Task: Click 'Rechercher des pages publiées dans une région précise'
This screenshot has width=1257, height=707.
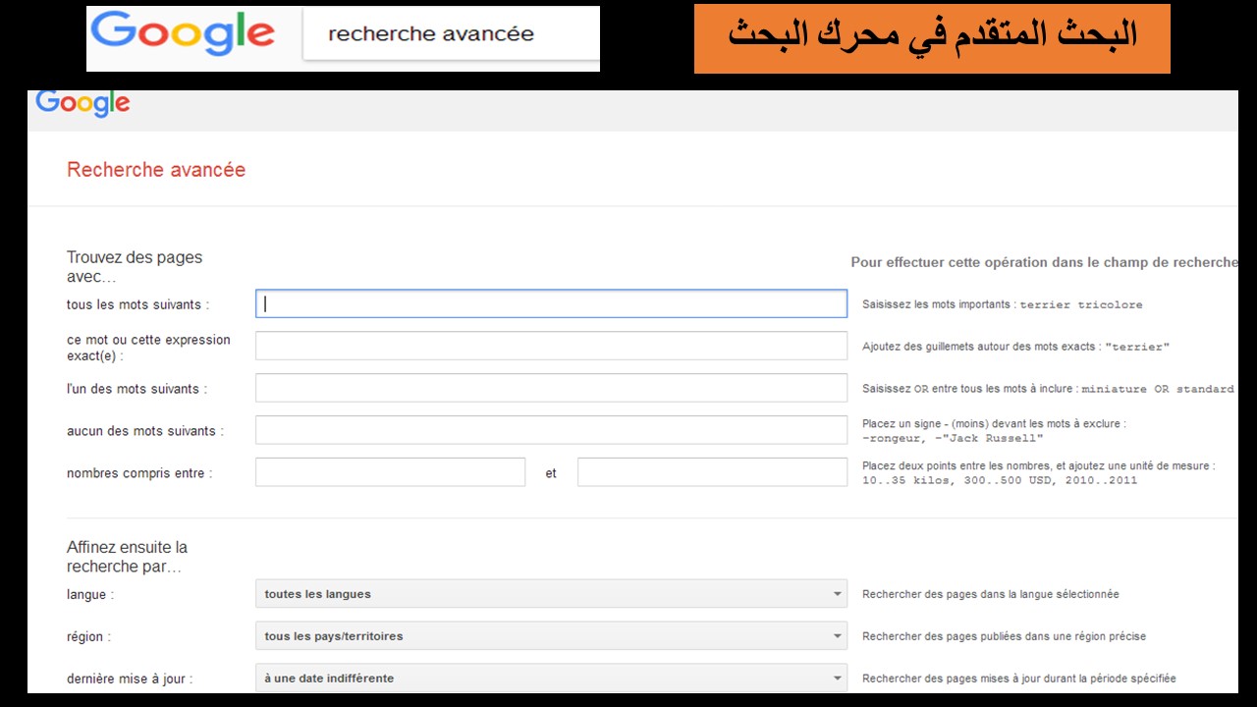Action: (x=1004, y=636)
